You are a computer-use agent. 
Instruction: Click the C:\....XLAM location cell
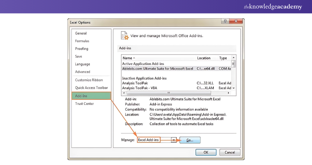(x=205, y=88)
